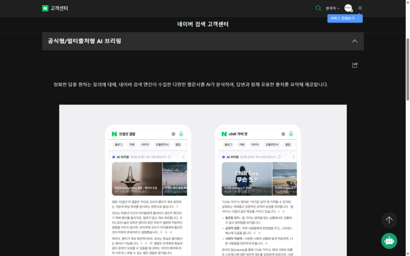The height and width of the screenshot is (256, 410).
Task: Open the 한국어 language dropdown
Action: [333, 8]
